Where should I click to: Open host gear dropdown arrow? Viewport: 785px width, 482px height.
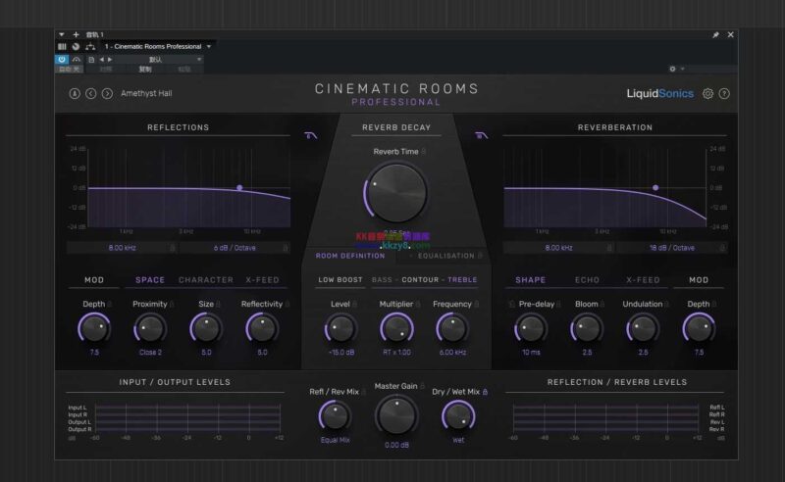(682, 69)
